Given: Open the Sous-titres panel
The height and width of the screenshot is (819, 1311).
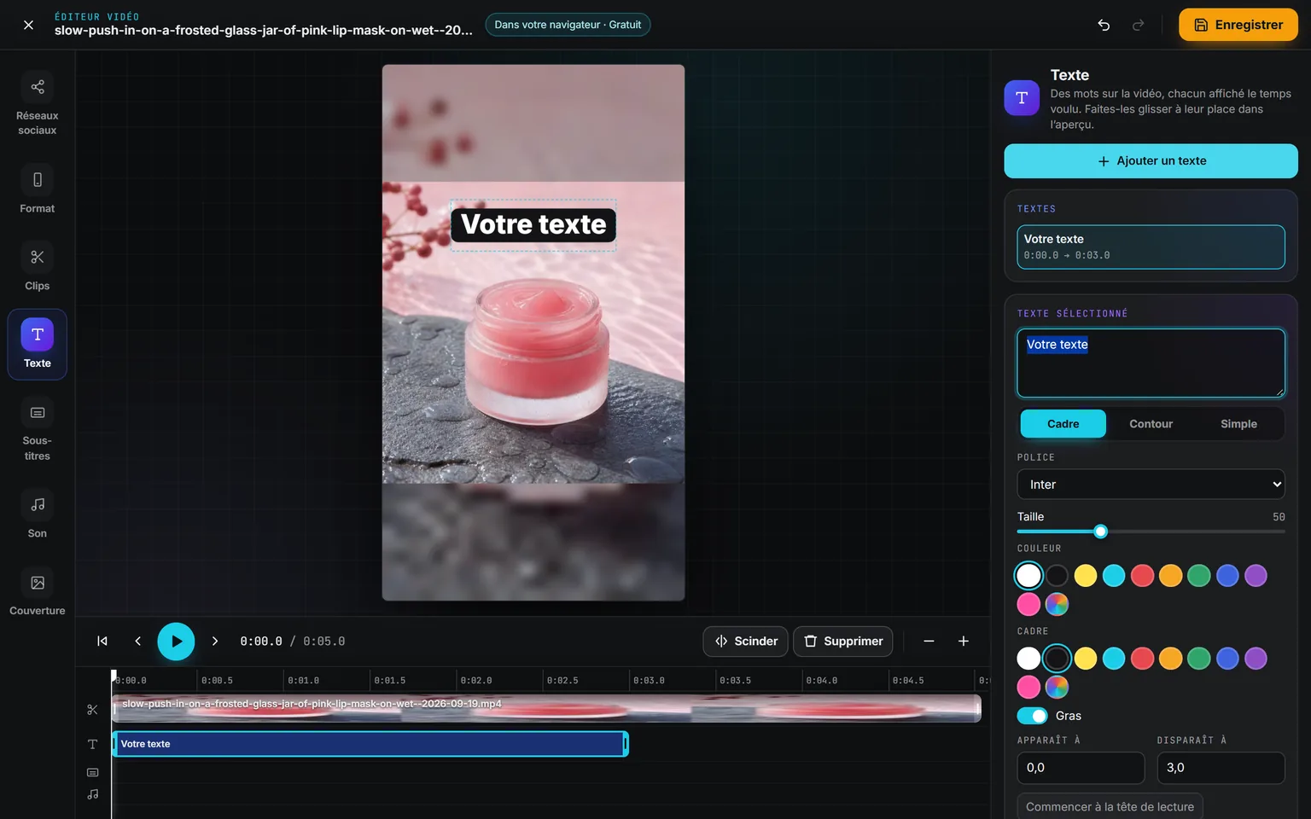Looking at the screenshot, I should point(38,430).
